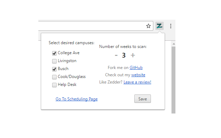
Task: Click the scrollbar up arrow
Action: pyautogui.click(x=174, y=44)
